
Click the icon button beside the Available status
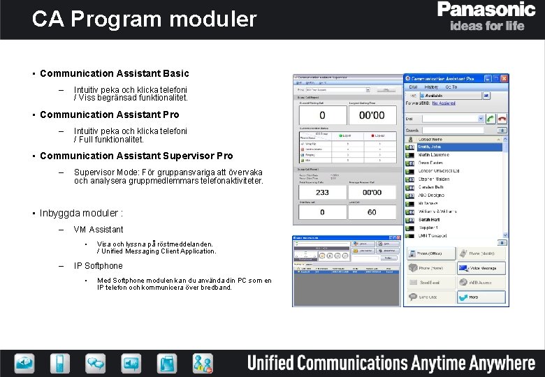point(486,96)
